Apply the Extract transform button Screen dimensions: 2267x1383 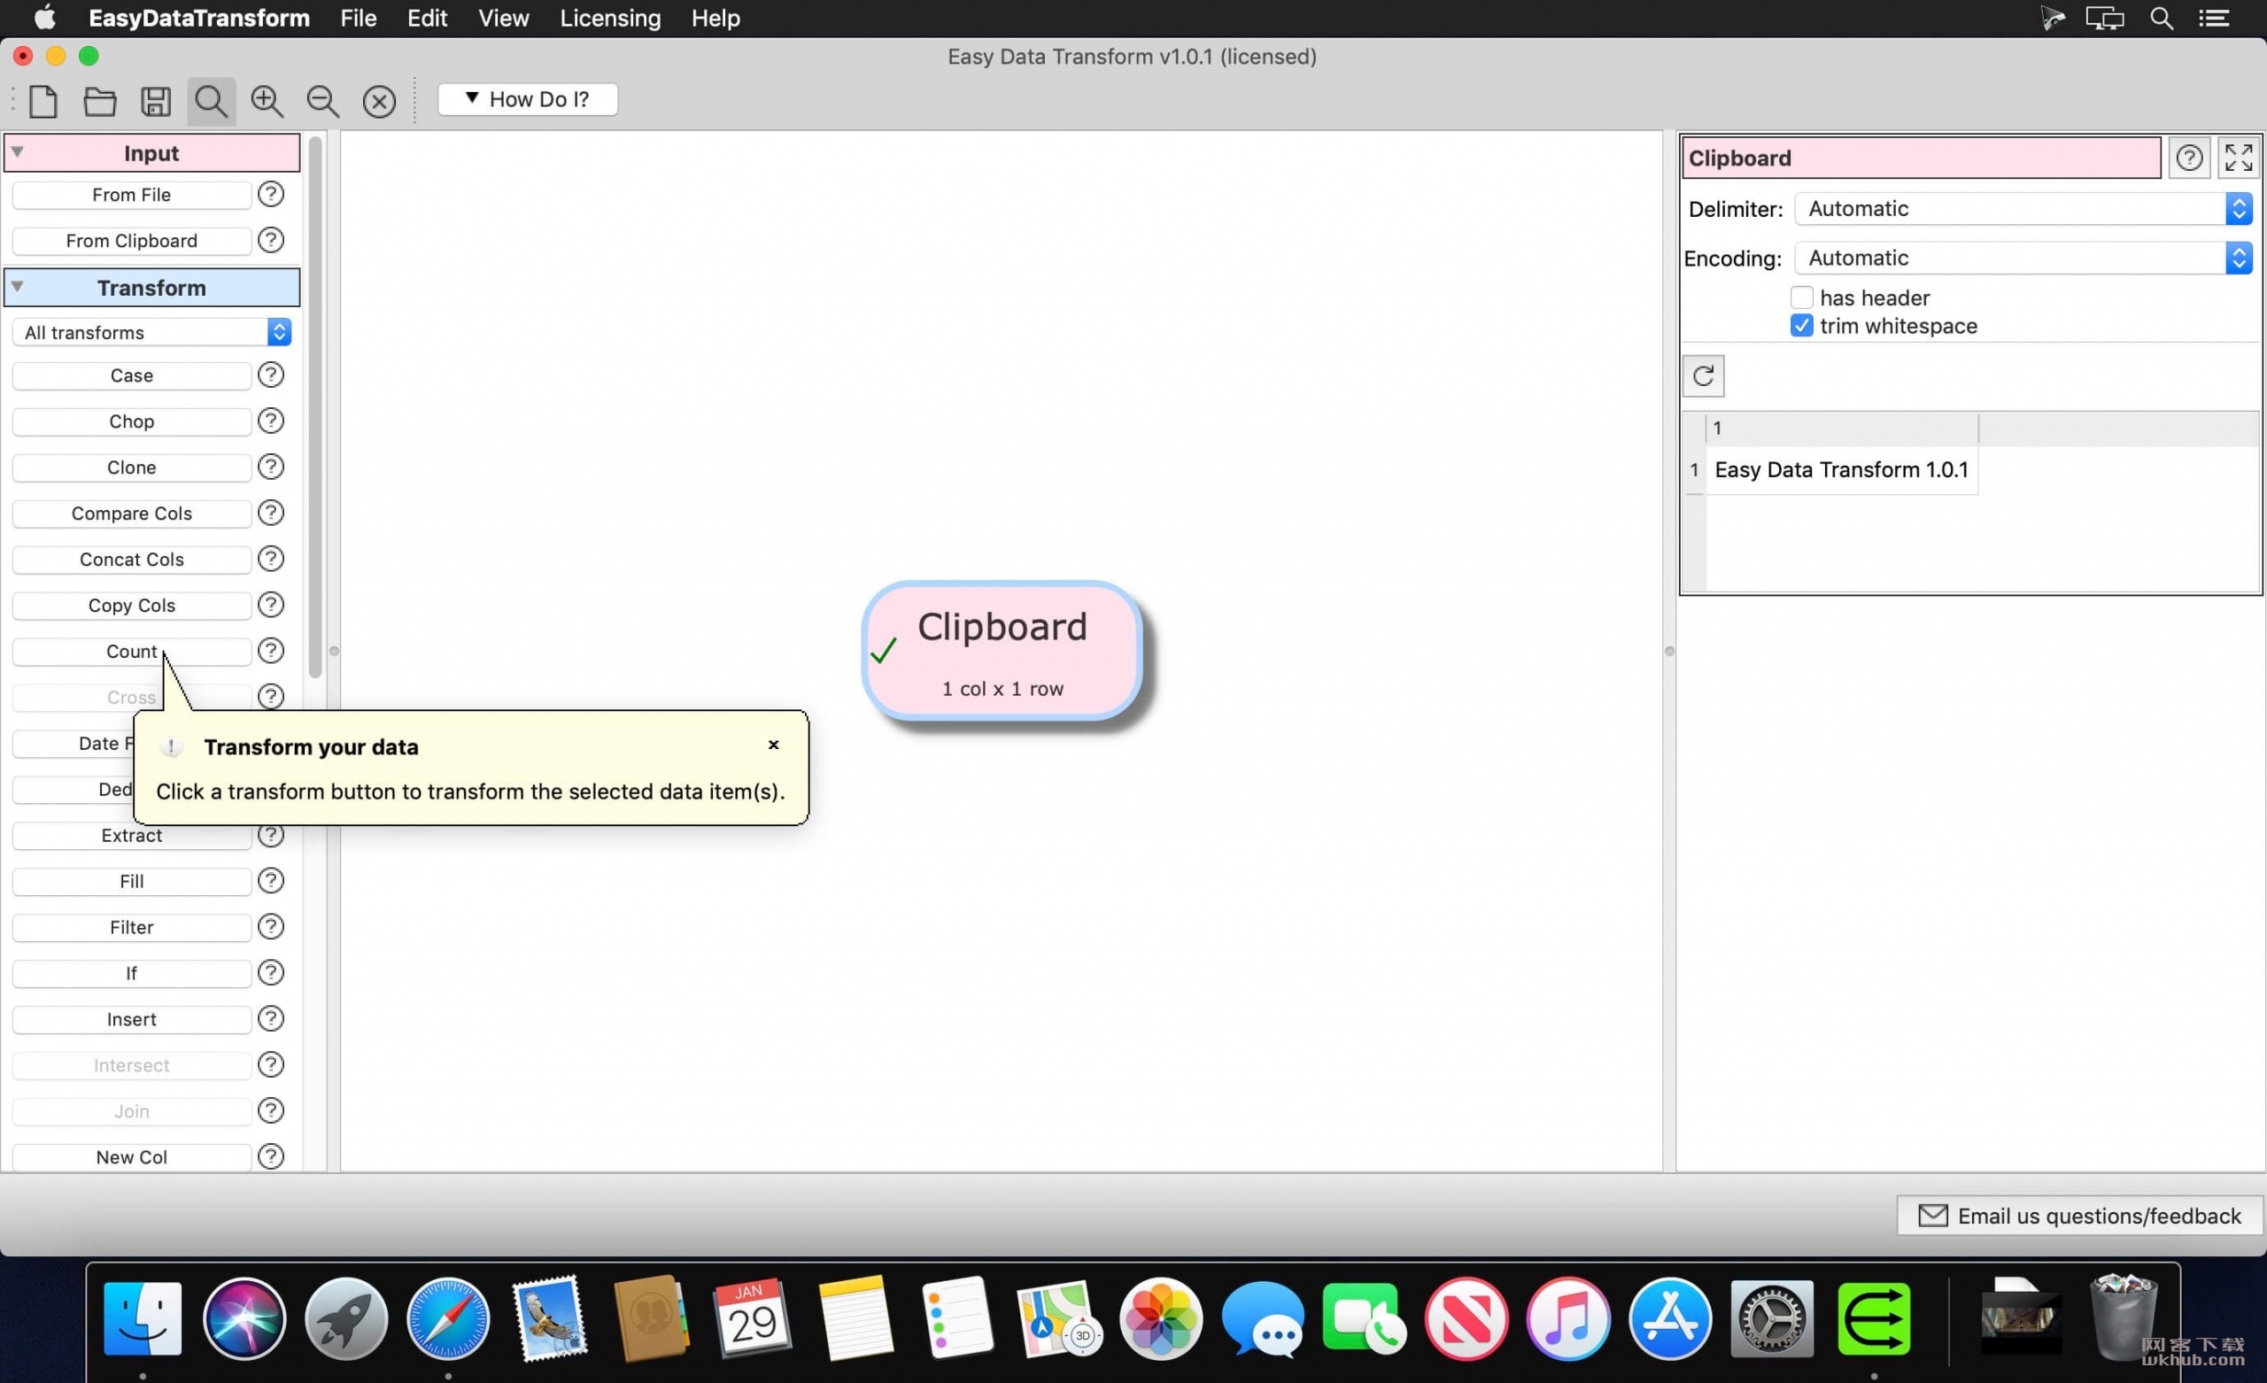coord(132,835)
